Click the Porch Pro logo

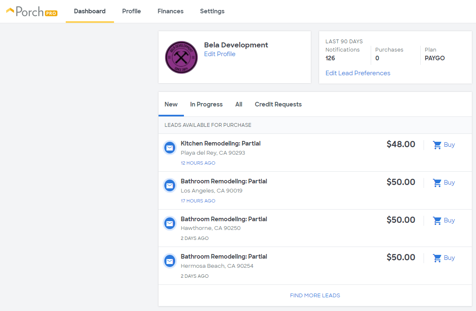click(32, 12)
